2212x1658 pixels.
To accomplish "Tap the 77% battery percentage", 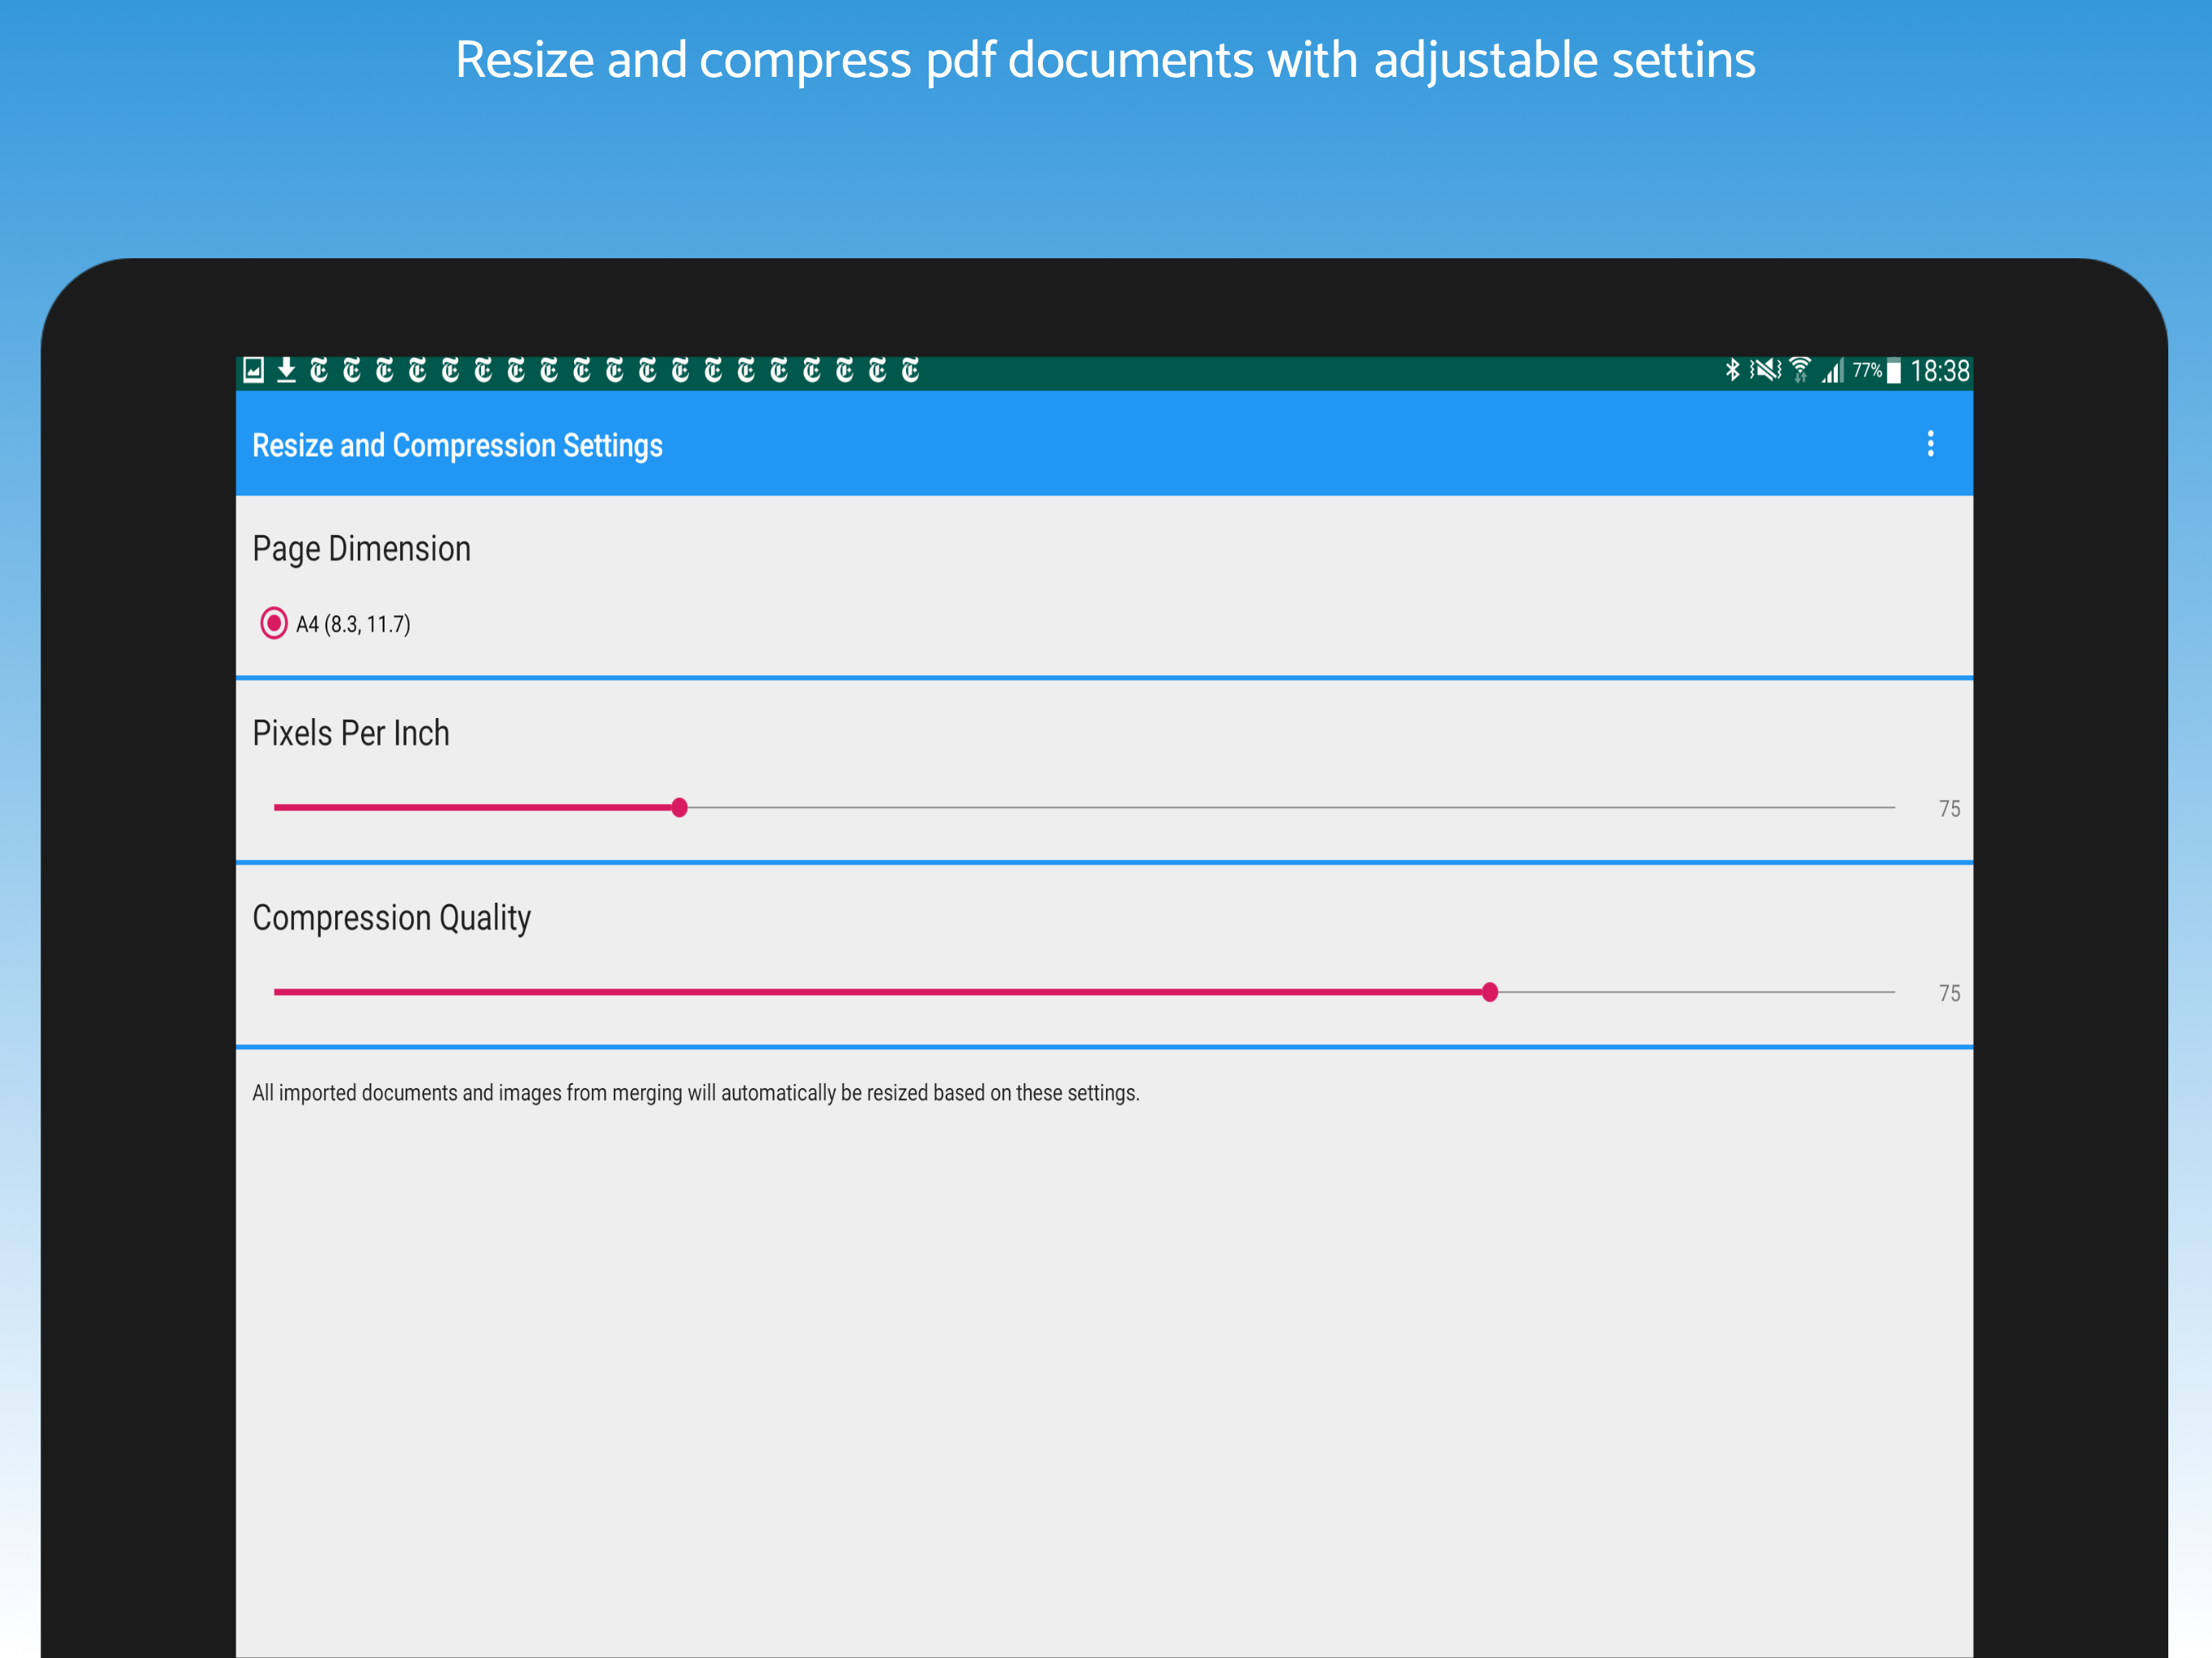I will [x=1866, y=370].
